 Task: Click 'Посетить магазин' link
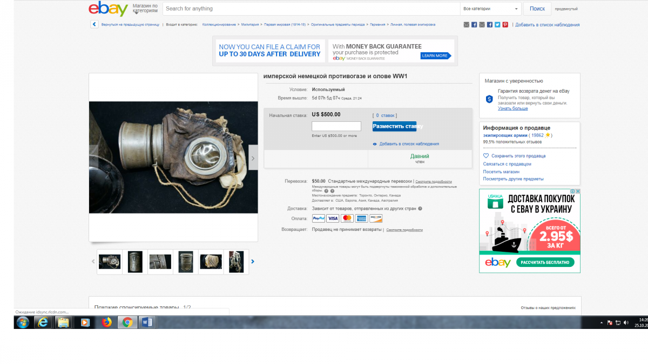pos(502,171)
